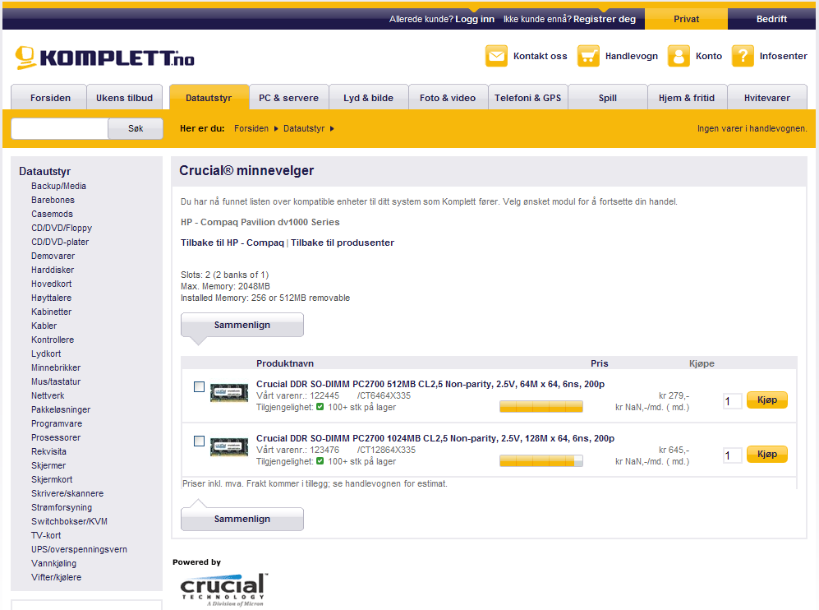Click the Infosenter question mark icon
Viewport: 819px width, 610px height.
tap(743, 56)
